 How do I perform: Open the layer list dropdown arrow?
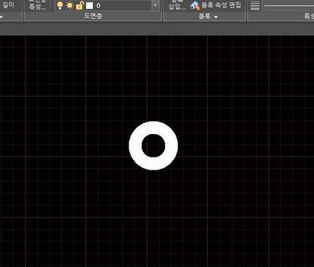[x=155, y=6]
